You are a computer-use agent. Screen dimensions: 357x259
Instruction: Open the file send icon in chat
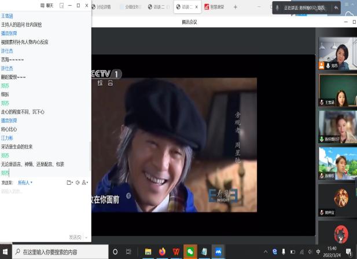tap(69, 183)
